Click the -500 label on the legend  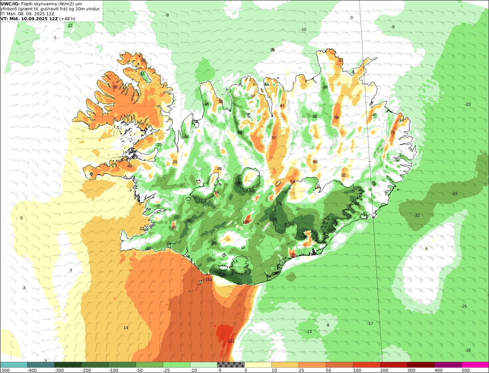pos(5,370)
